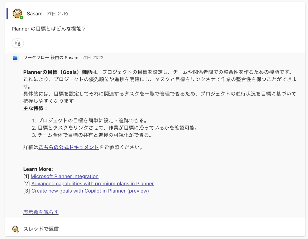Click the ワークフロー 経由の Sasami label

coord(51,58)
